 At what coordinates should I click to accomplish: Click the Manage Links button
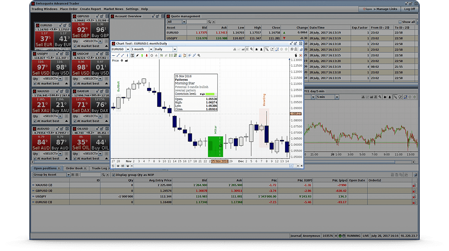[x=380, y=9]
